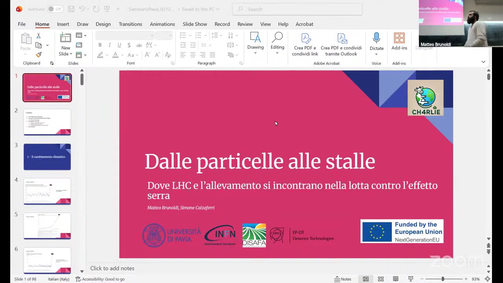This screenshot has height=283, width=503.
Task: Switch to the Design tab
Action: click(x=103, y=24)
